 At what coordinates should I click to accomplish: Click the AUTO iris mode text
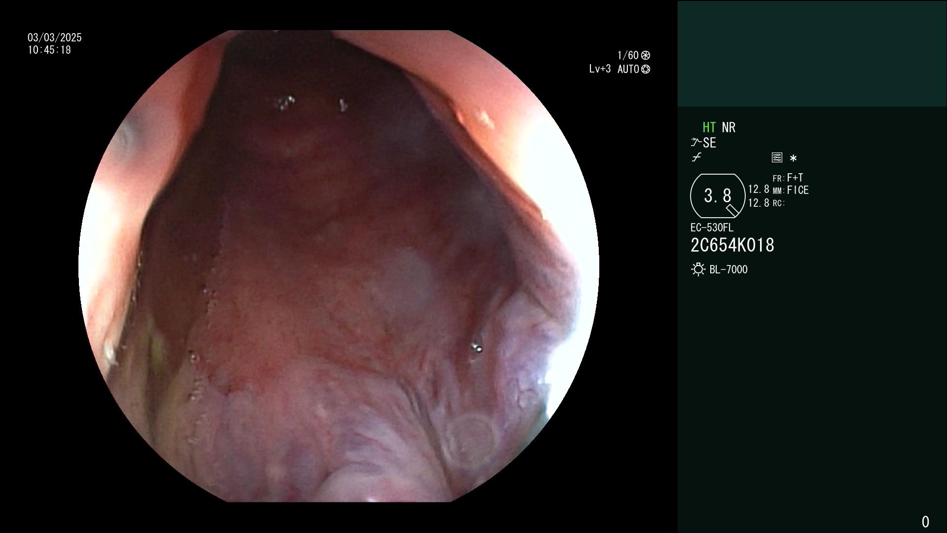point(628,69)
